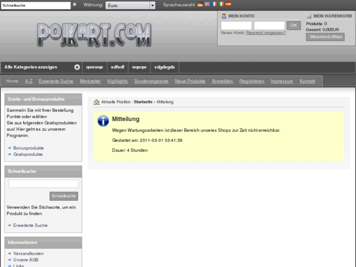356x267 pixels.
Task: Click the blue info icon in Mitteilung
Action: pyautogui.click(x=103, y=121)
